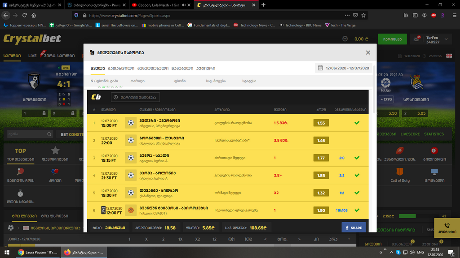Switch to ტოპ ლიგები tab

(24, 216)
